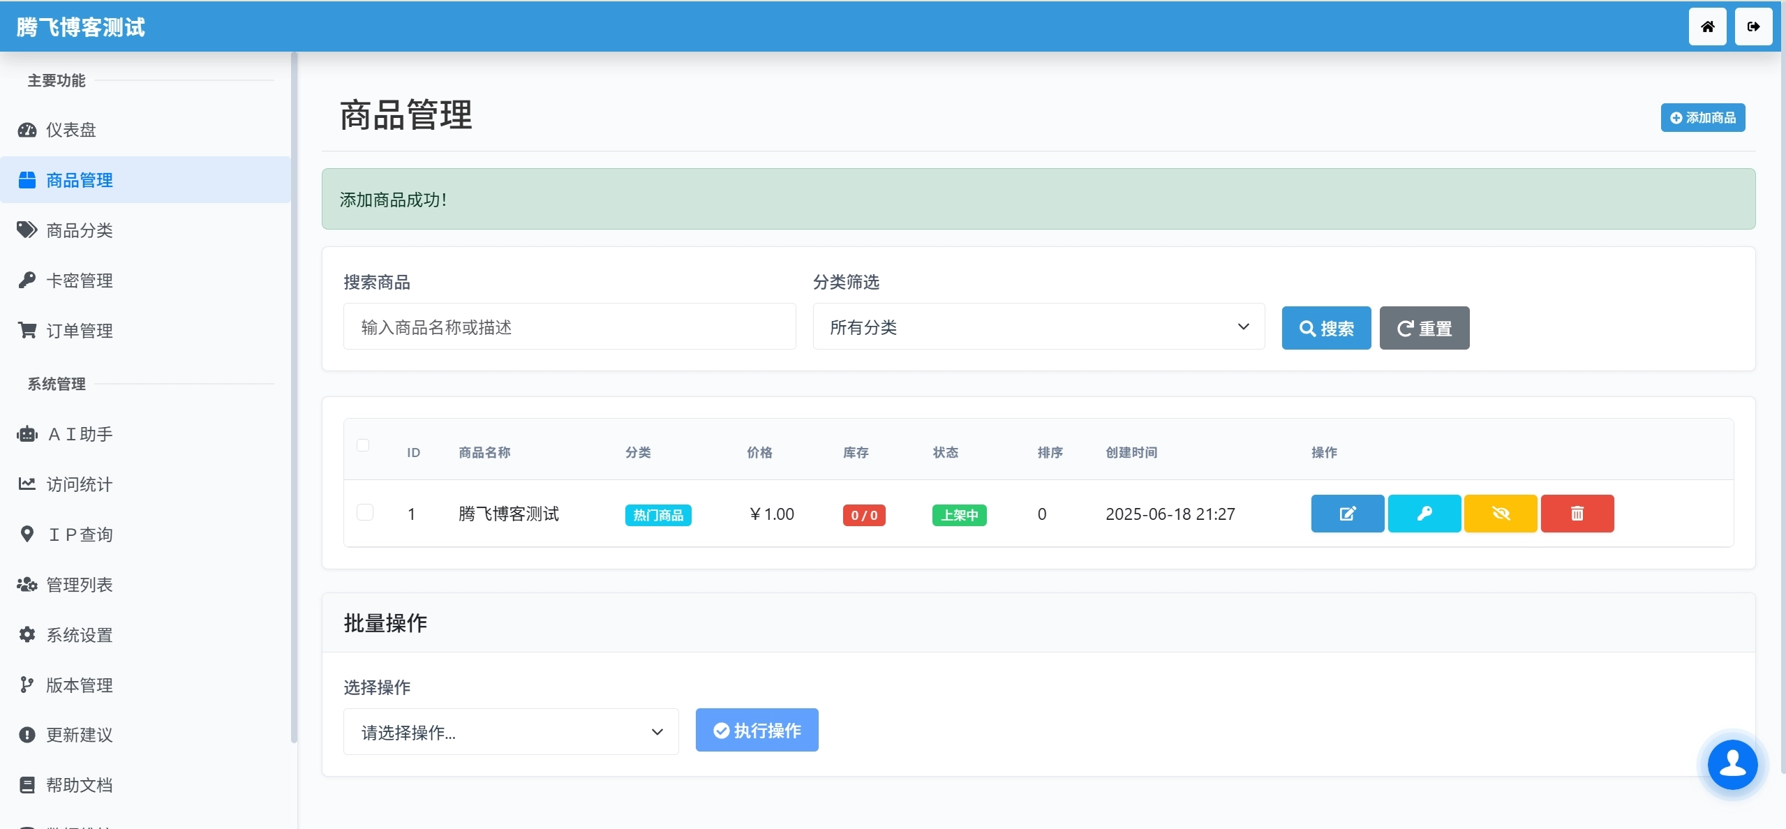The width and height of the screenshot is (1786, 829).
Task: Click the 排序 column header
Action: (1050, 452)
